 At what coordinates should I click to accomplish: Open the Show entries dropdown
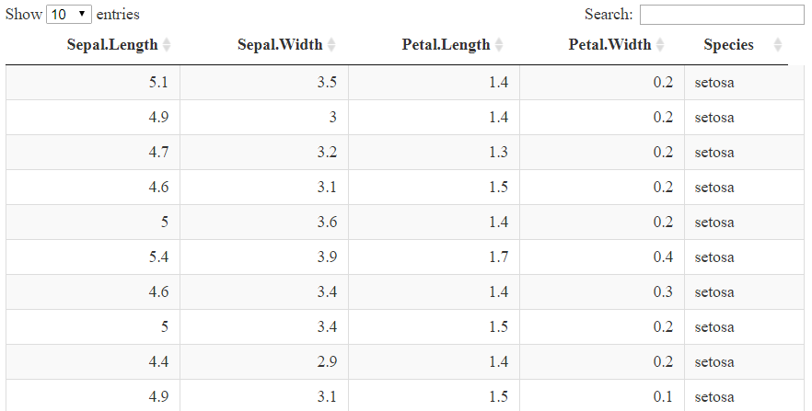(x=69, y=15)
